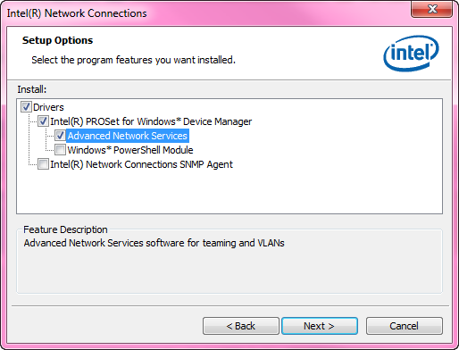Close the Intel(R) Network Connections window
459x350 pixels.
point(432,9)
